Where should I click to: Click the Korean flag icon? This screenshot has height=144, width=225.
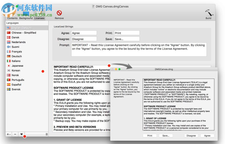tap(9, 71)
